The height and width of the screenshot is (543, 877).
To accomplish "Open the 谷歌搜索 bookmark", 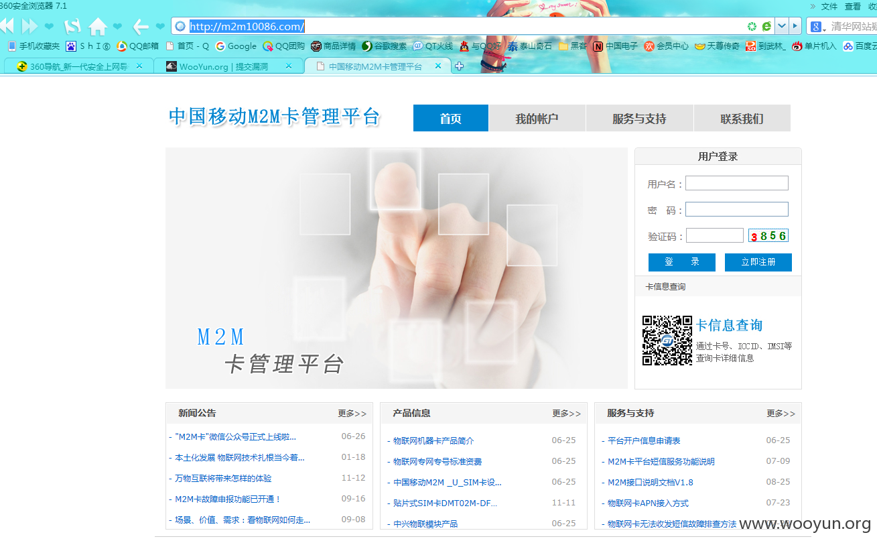I will click(x=384, y=46).
